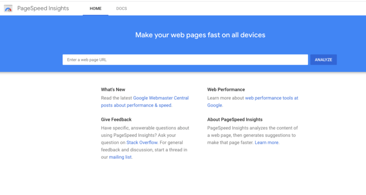
Task: Visit the Stack Overflow link
Action: point(142,143)
